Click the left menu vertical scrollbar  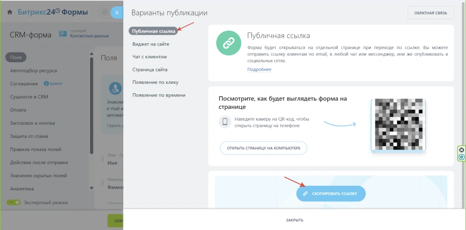click(x=91, y=106)
